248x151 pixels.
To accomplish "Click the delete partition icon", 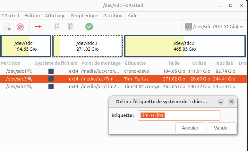I will click(x=20, y=27).
